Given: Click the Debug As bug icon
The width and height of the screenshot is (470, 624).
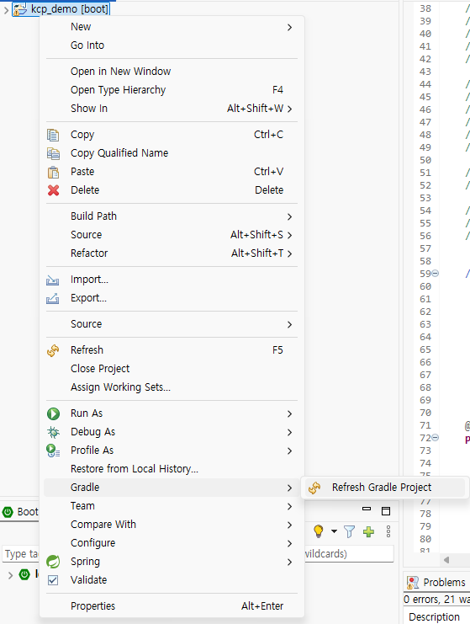Looking at the screenshot, I should pos(53,432).
